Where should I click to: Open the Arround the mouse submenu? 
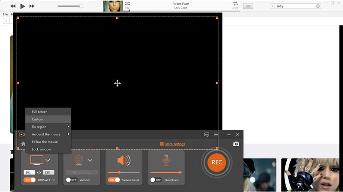tap(48, 134)
